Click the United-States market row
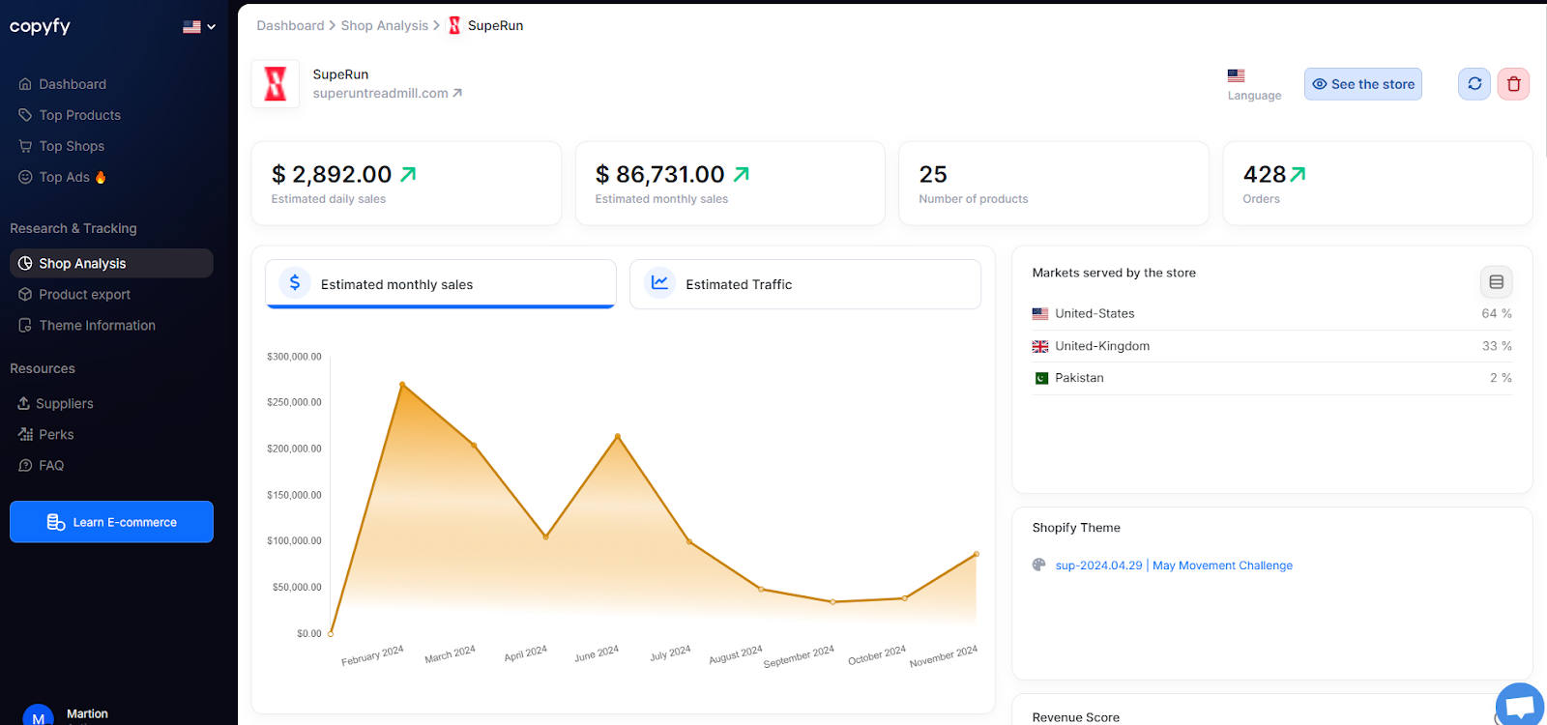The height and width of the screenshot is (725, 1547). tap(1271, 313)
